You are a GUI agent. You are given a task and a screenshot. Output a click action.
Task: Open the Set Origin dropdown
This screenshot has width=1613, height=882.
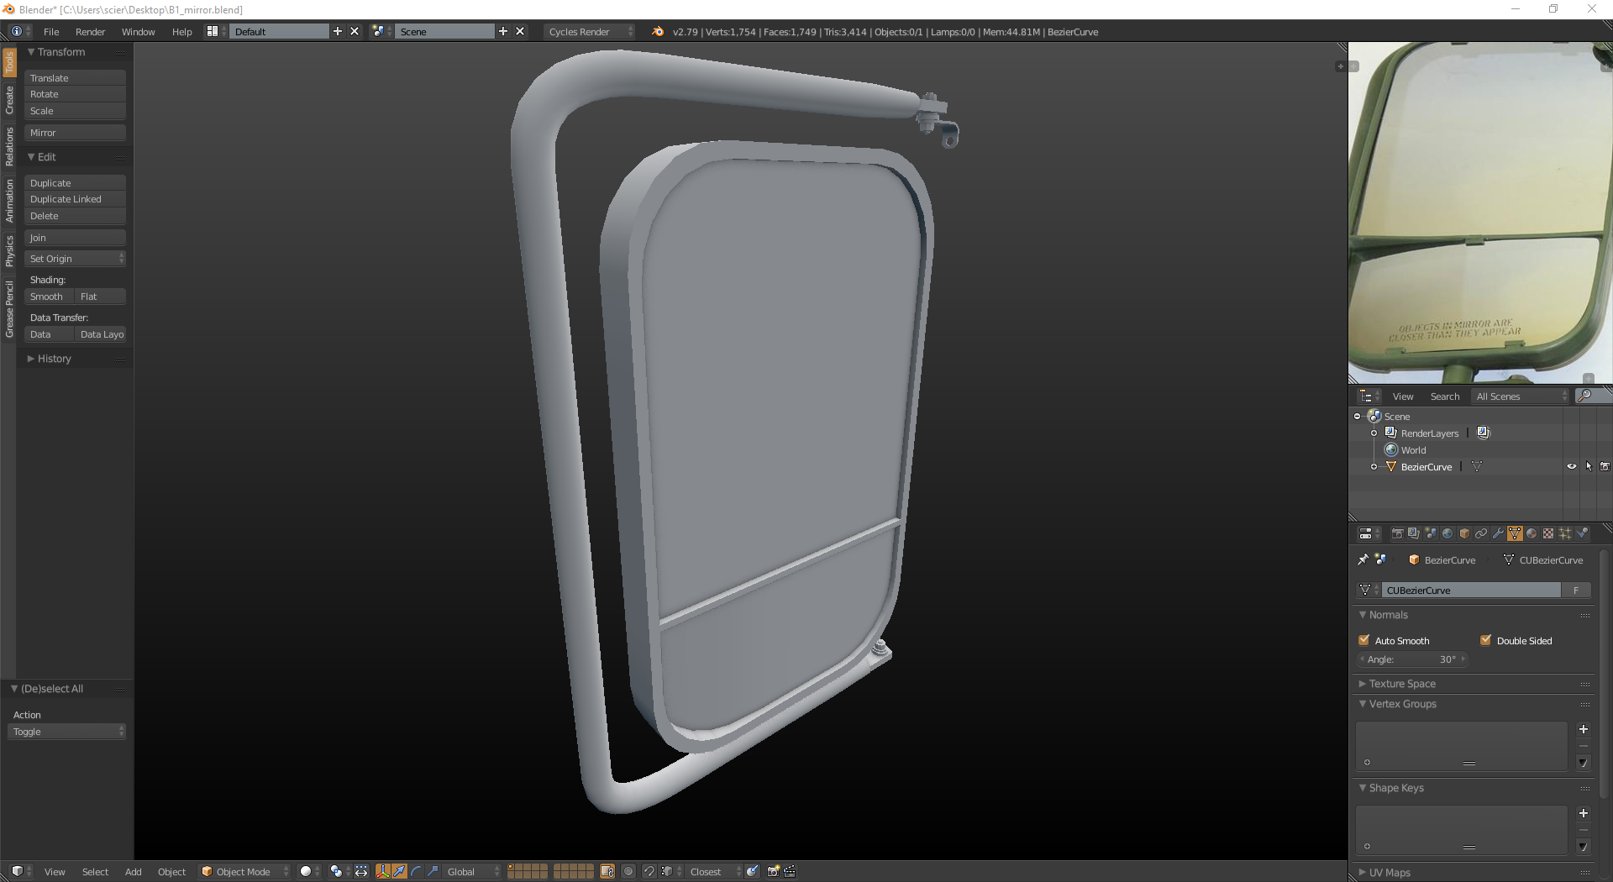76,259
